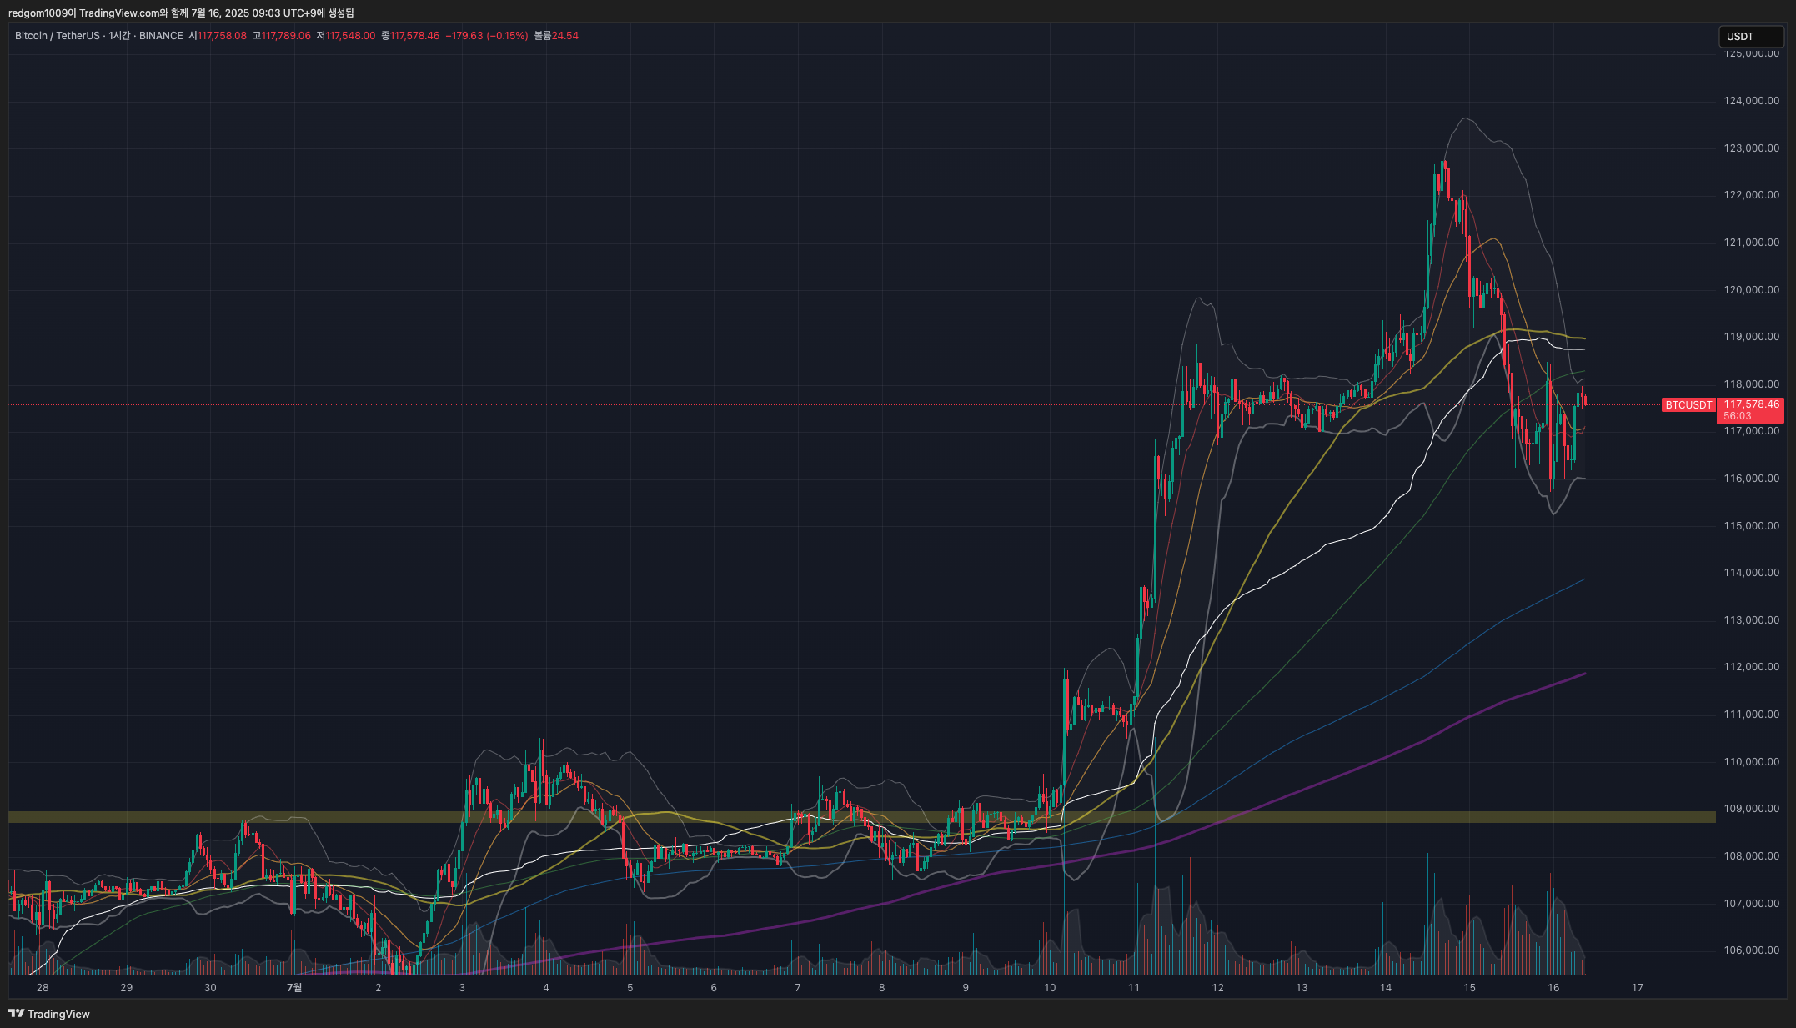
Task: Click the close value 117,578.46 in the legend
Action: point(414,36)
